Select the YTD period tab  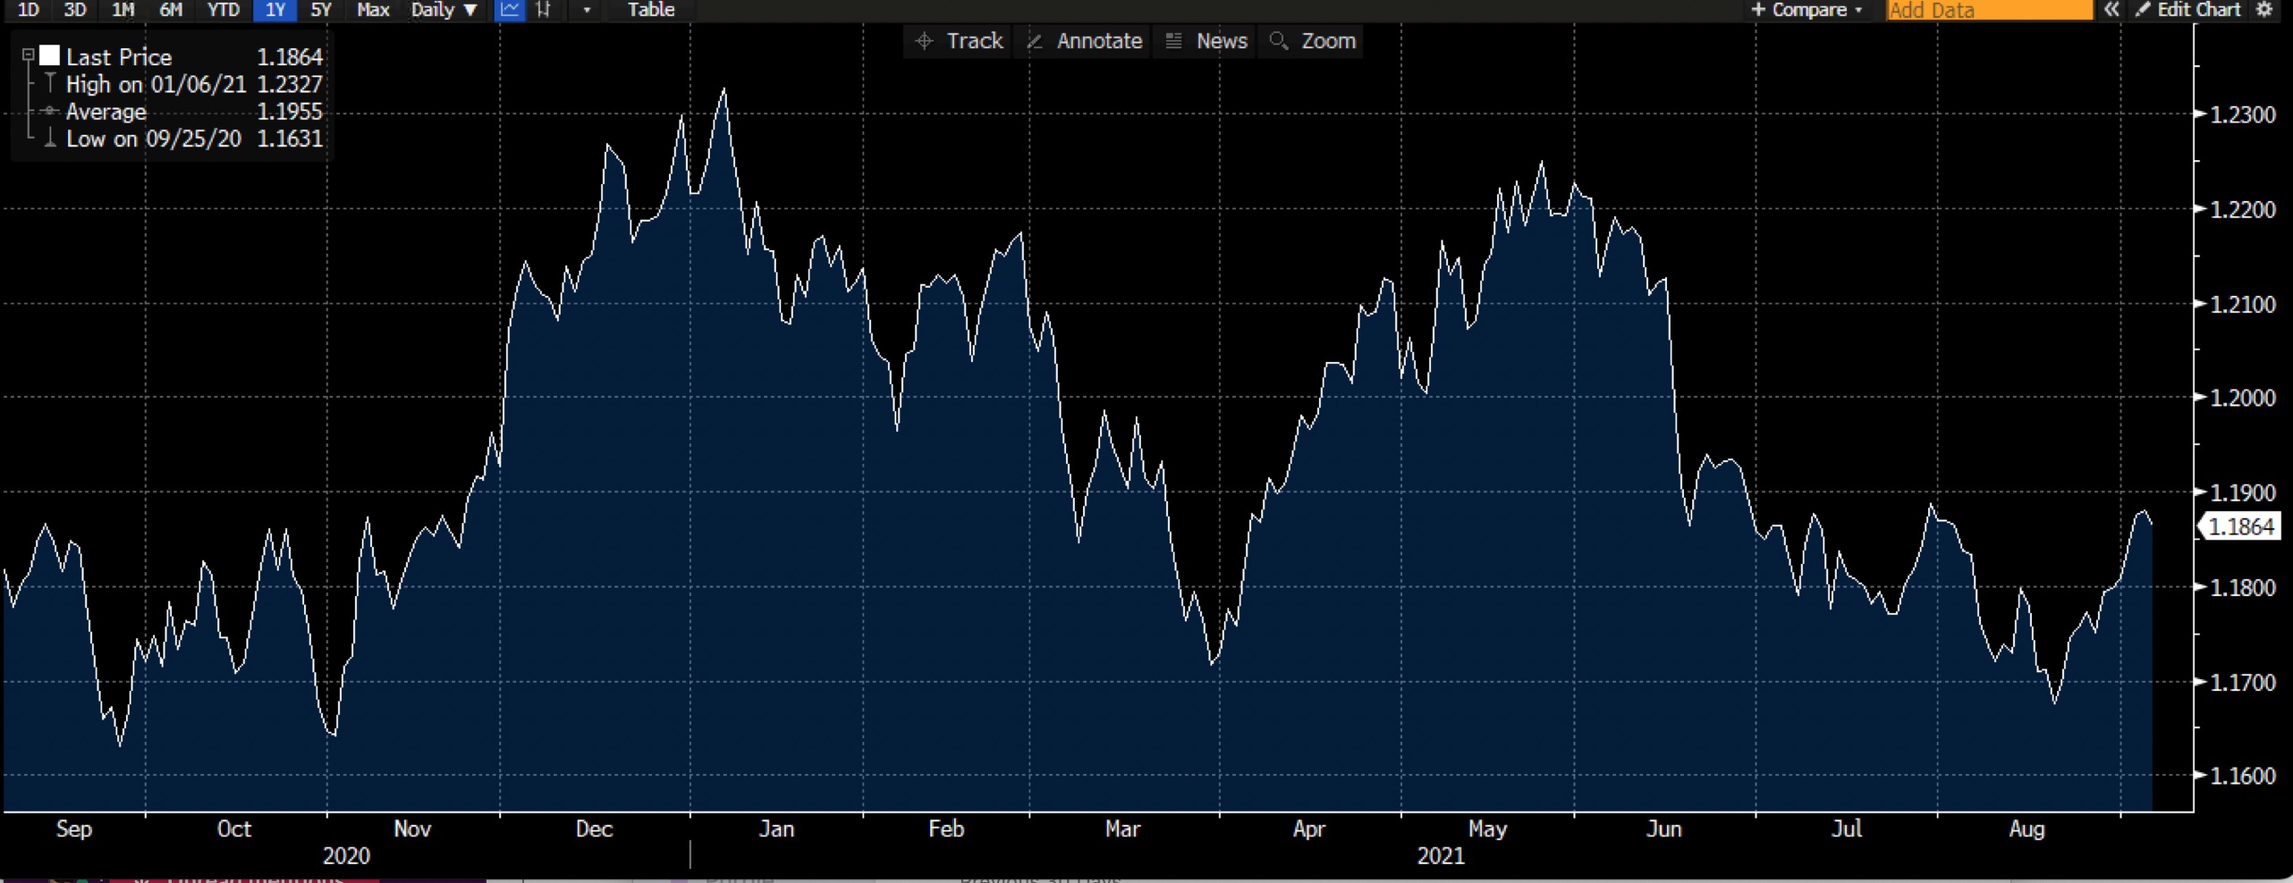click(223, 10)
